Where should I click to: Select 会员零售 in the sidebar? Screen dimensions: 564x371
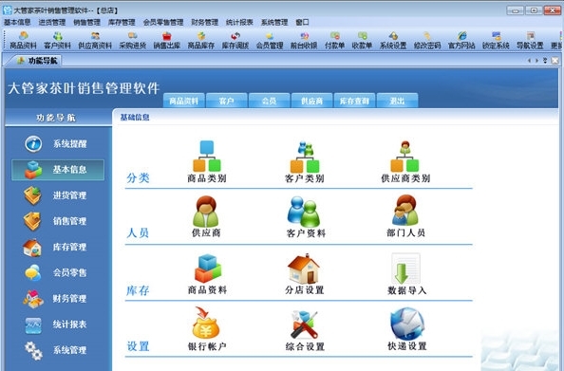58,273
